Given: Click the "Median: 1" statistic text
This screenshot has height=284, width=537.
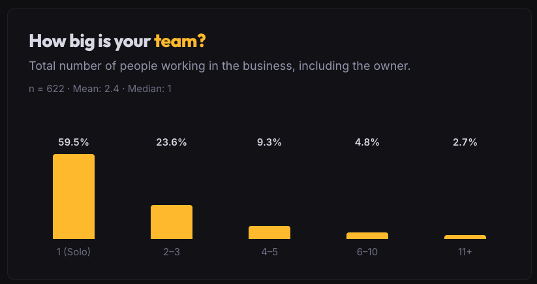Looking at the screenshot, I should tap(149, 88).
